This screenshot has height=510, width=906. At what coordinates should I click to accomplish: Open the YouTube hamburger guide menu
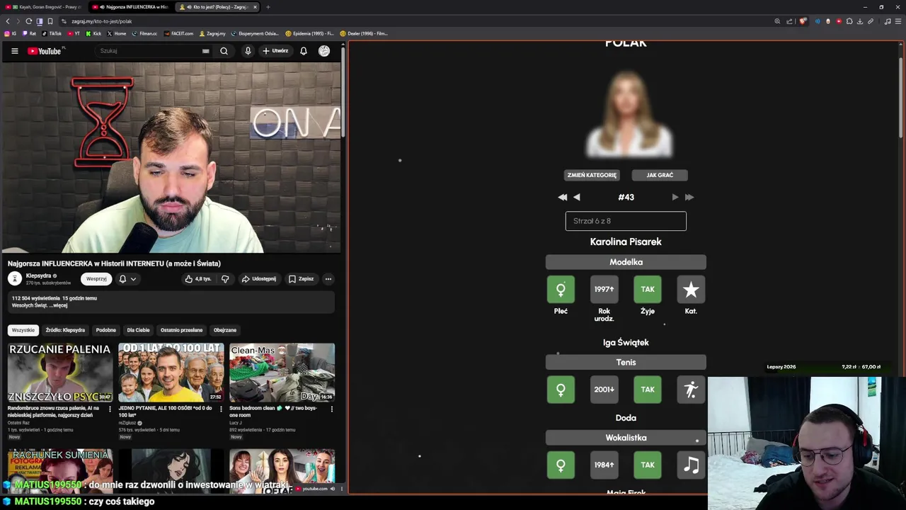(x=14, y=51)
